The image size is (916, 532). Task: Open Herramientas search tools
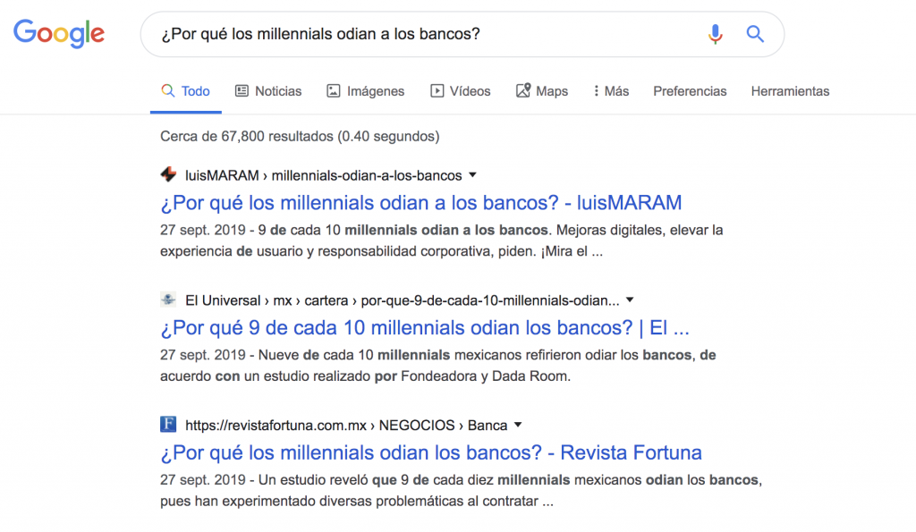point(790,91)
